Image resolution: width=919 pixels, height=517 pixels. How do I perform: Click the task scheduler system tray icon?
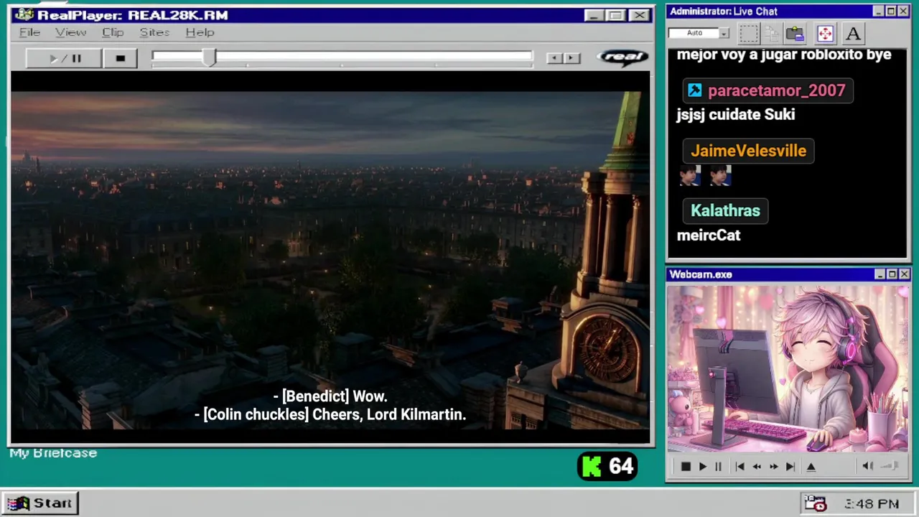click(x=815, y=503)
